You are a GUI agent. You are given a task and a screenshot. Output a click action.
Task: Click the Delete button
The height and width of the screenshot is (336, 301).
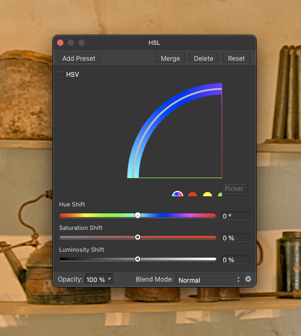tap(204, 58)
